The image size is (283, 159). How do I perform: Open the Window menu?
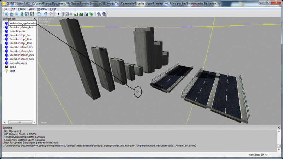[42, 9]
